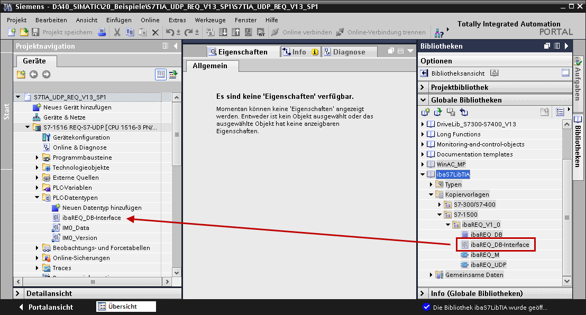Click the compile icon in toolbar
Viewport: 586px width, 315px height.
coord(210,32)
